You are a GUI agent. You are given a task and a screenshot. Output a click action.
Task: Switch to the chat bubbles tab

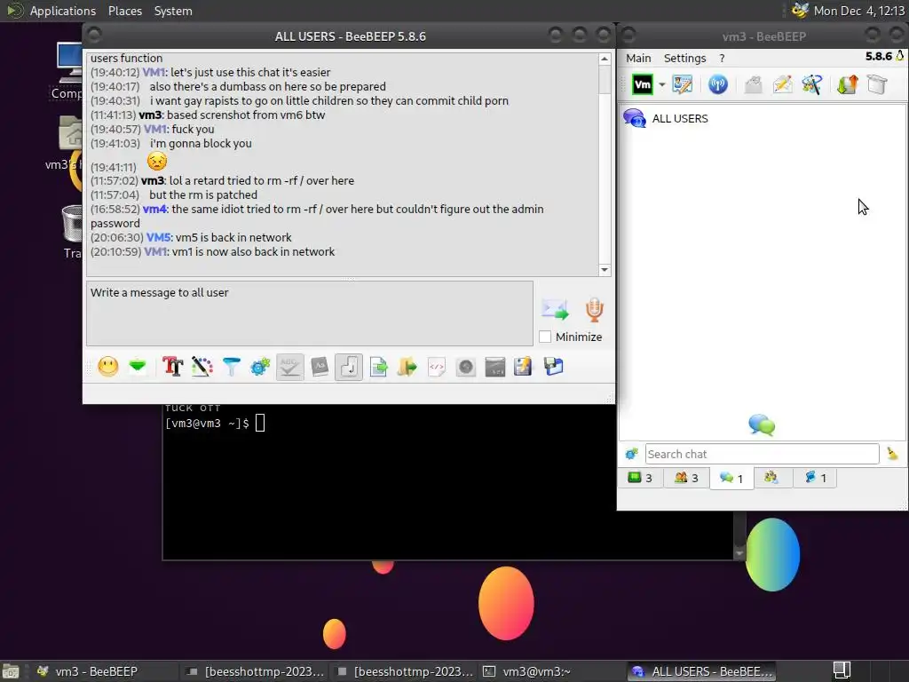[731, 478]
